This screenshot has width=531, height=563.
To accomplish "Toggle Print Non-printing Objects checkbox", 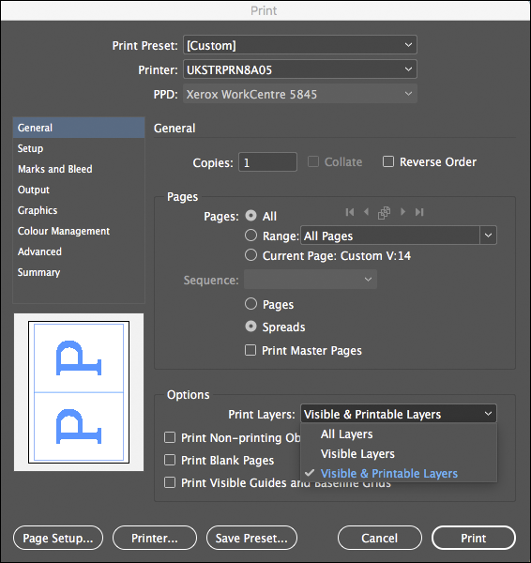I will pos(170,437).
